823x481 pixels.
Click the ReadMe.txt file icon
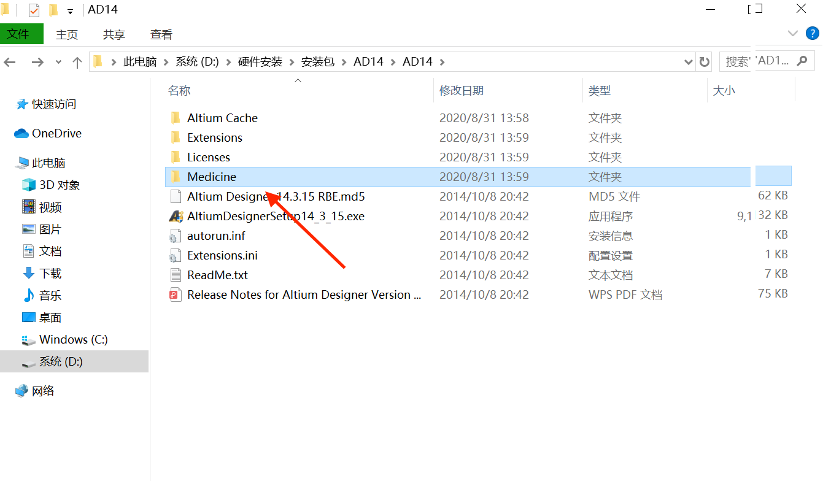[176, 275]
